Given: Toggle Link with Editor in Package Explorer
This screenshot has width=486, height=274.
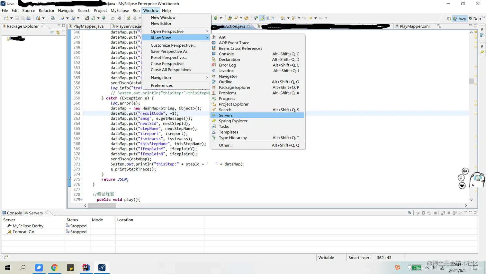Looking at the screenshot, I should point(58,33).
